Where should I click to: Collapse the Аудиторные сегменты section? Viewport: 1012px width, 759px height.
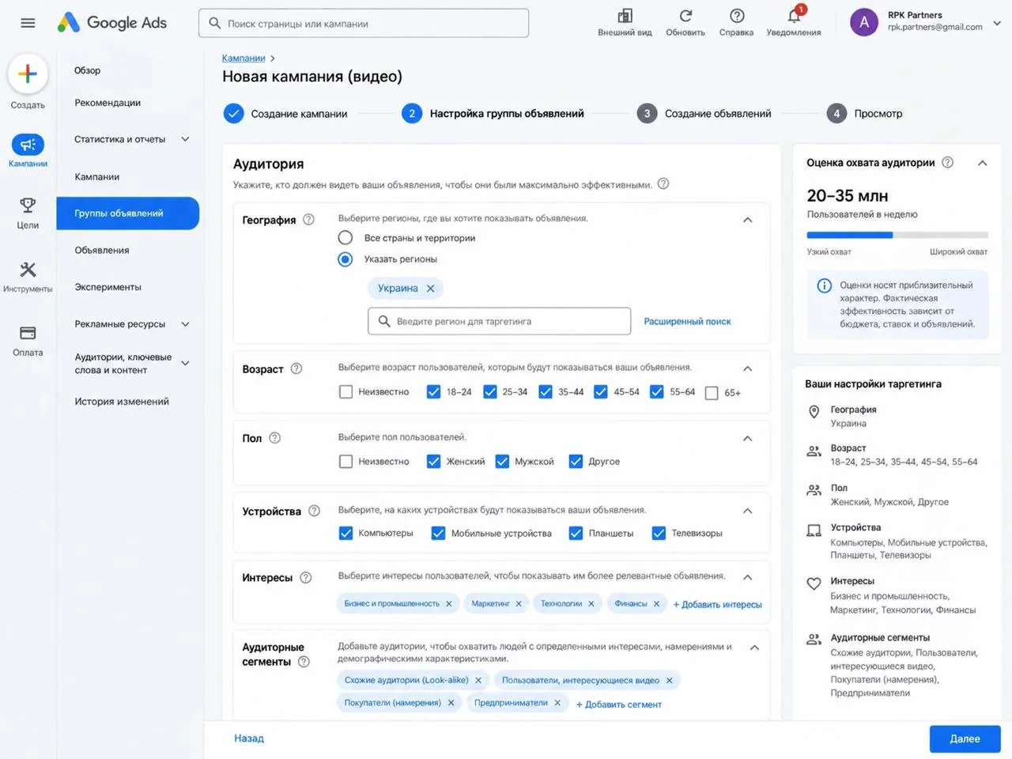coord(754,648)
